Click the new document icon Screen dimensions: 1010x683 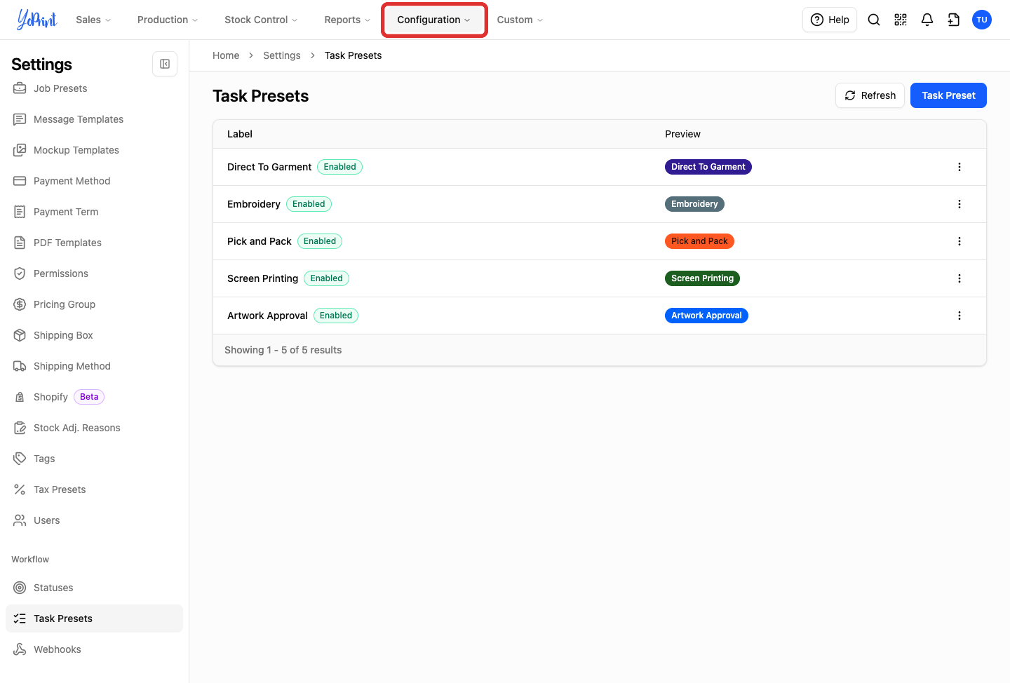954,20
